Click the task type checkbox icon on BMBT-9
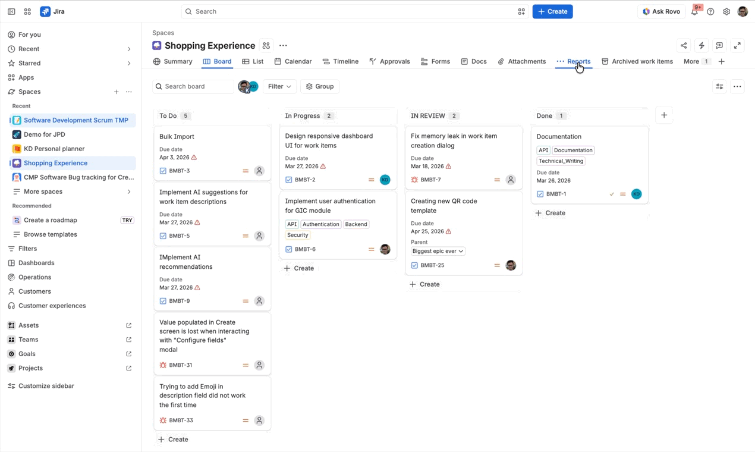755x452 pixels. (x=163, y=301)
